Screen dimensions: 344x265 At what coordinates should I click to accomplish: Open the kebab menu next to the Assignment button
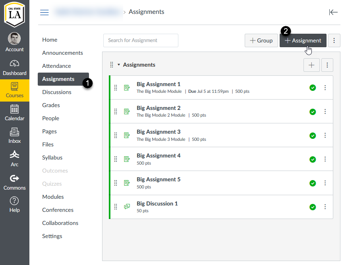click(334, 40)
